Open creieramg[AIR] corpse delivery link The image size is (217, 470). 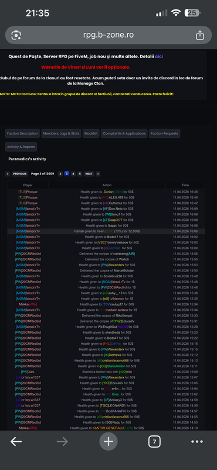(x=120, y=254)
